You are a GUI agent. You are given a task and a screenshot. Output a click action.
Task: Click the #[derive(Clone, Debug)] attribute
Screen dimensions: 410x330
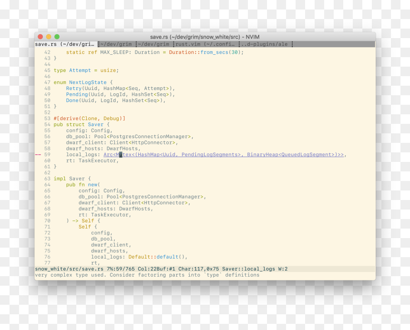(90, 118)
